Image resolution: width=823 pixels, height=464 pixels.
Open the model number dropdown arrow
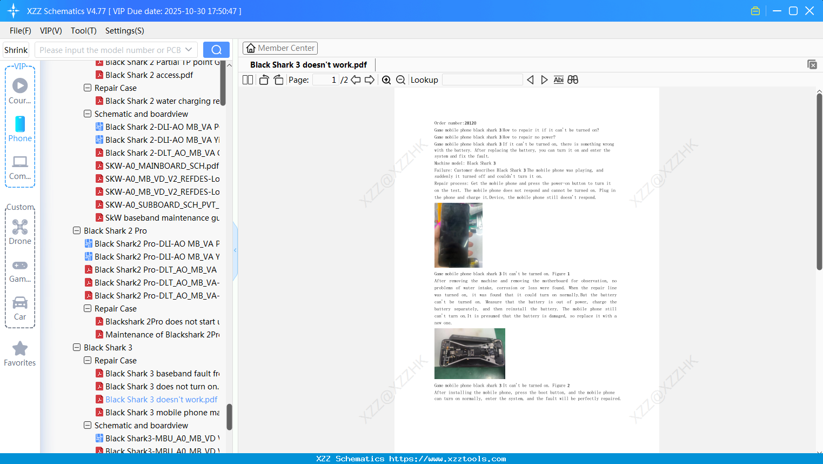(189, 50)
